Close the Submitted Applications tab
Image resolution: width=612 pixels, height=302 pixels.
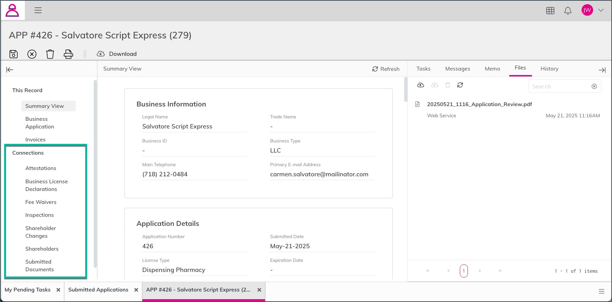[x=136, y=290]
